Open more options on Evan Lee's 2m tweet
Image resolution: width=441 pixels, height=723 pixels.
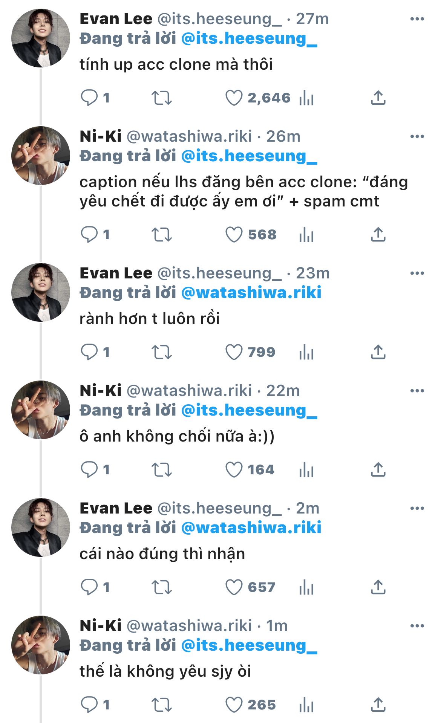click(x=417, y=509)
